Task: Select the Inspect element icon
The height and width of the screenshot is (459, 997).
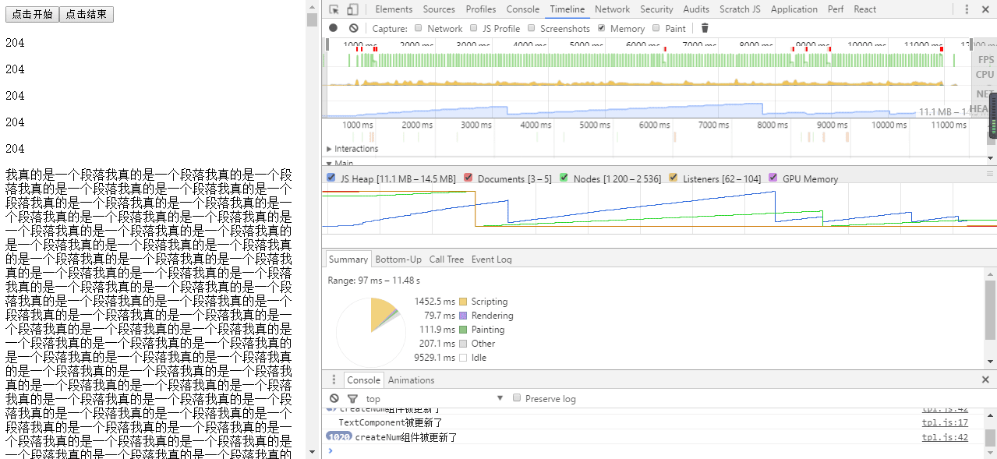Action: (334, 9)
